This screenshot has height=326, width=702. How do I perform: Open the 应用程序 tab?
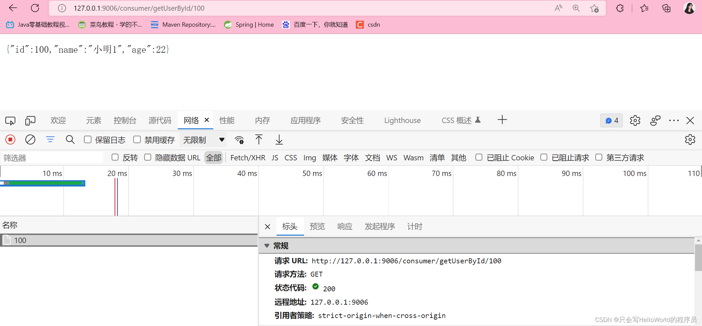[x=306, y=121]
